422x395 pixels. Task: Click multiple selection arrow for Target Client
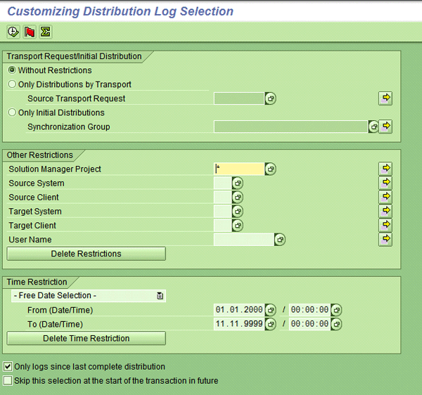[385, 225]
